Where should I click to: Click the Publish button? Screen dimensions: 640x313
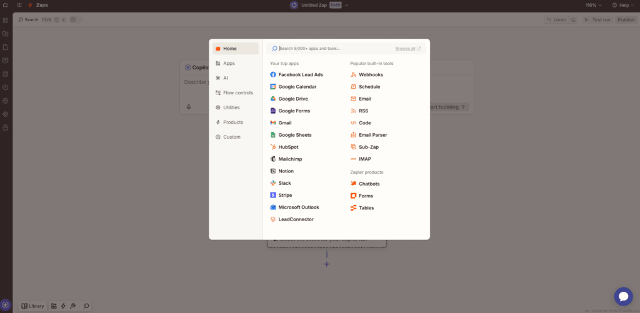[x=626, y=19]
